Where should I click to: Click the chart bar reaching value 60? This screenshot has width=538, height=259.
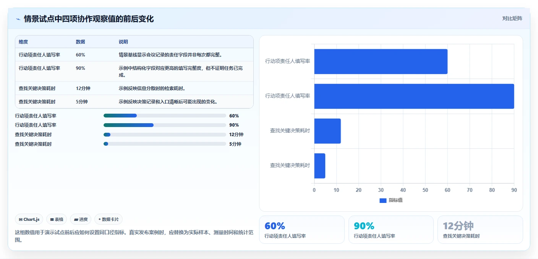coord(381,61)
